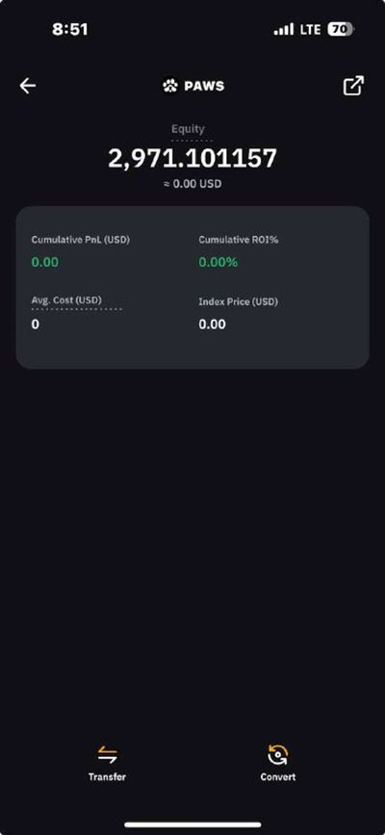
Task: Tap the home indicator bar
Action: point(192,824)
